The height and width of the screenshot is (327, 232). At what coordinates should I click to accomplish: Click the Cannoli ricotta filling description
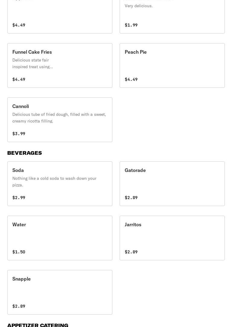tap(59, 118)
